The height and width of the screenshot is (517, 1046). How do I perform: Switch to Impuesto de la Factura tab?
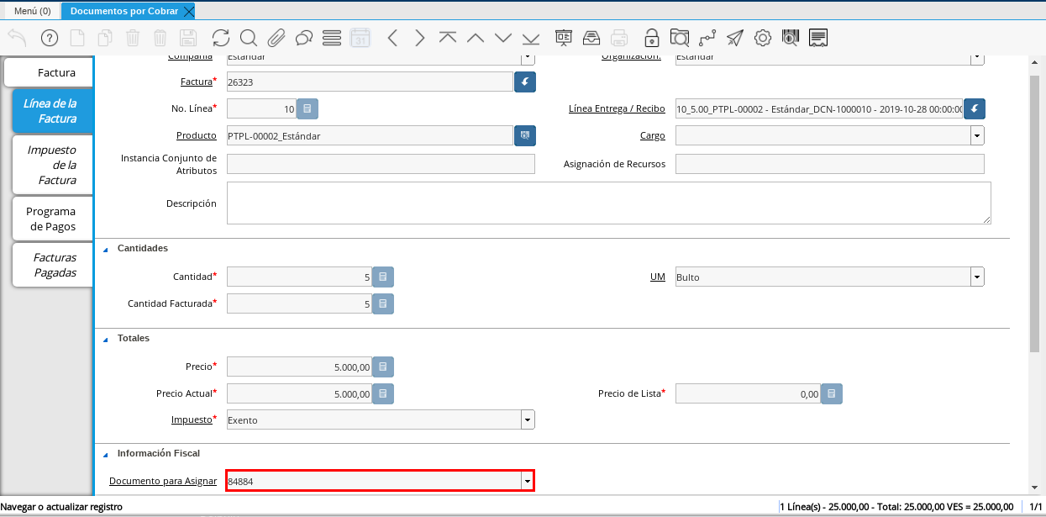point(54,165)
